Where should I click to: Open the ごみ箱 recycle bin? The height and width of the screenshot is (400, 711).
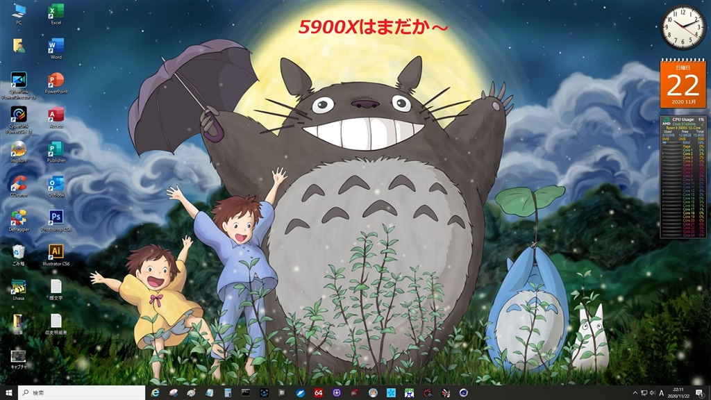click(19, 255)
